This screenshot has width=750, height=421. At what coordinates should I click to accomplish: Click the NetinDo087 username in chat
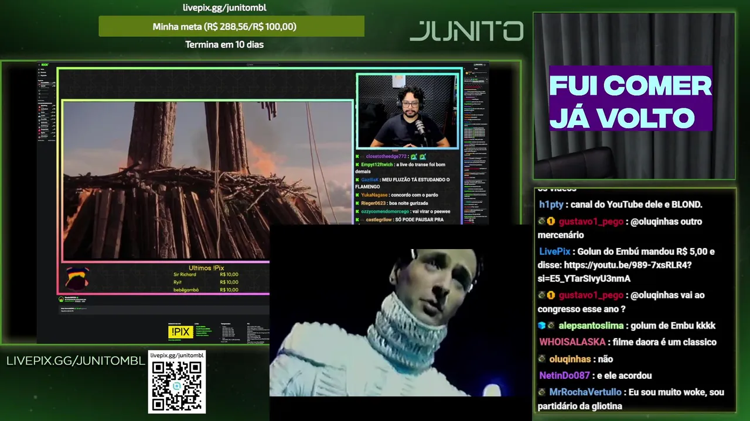pyautogui.click(x=564, y=375)
